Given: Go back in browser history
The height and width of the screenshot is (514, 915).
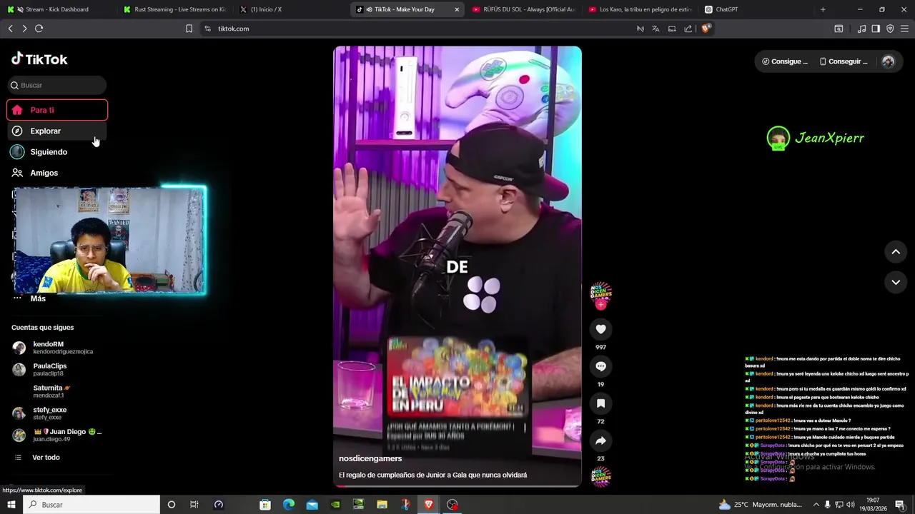Looking at the screenshot, I should tap(10, 29).
